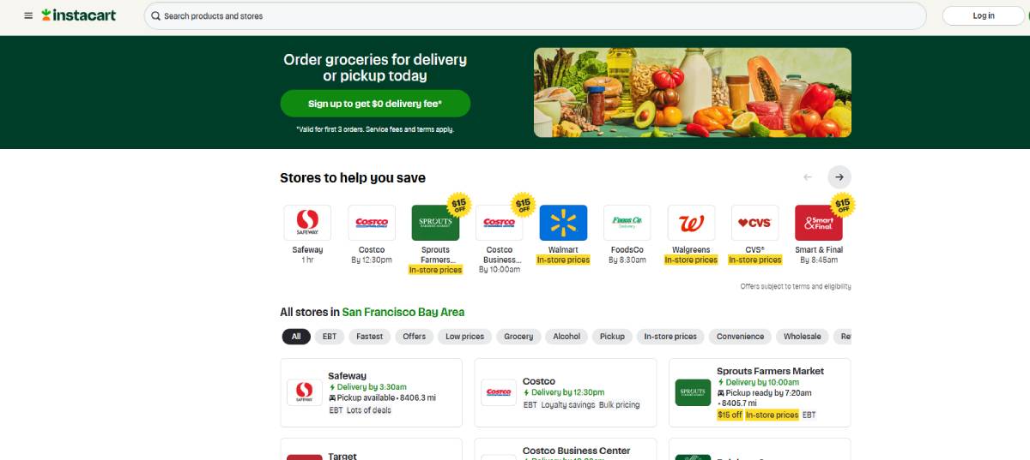The height and width of the screenshot is (460, 1030).
Task: Change location San Francisco Bay Area
Action: 403,312
